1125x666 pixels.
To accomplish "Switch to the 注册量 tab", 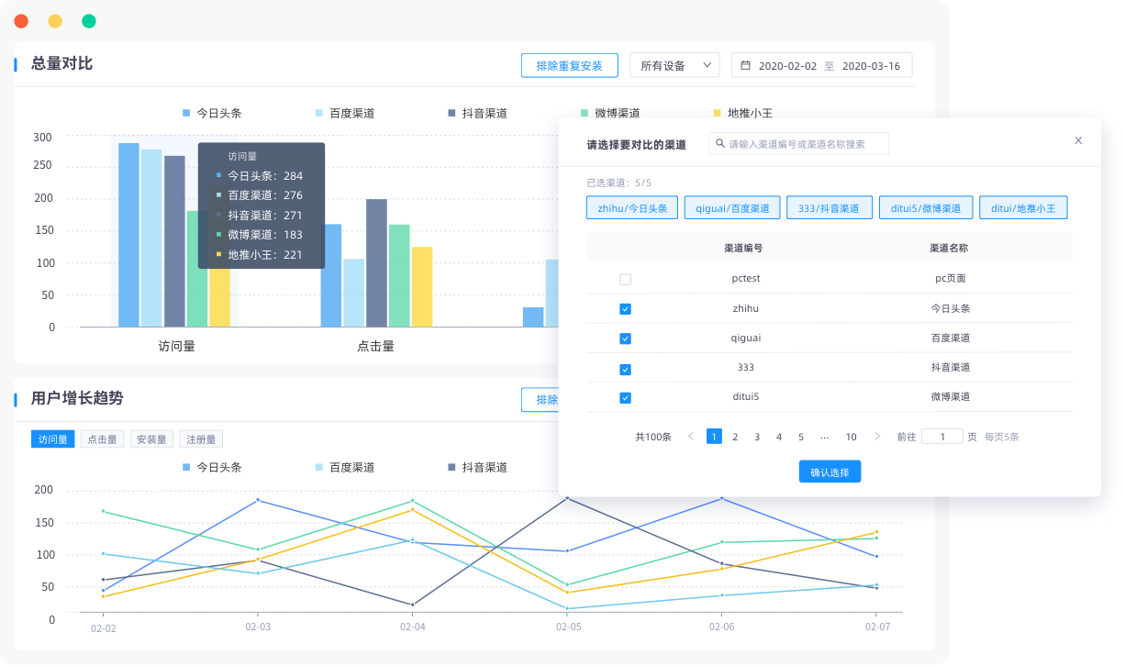I will (200, 438).
